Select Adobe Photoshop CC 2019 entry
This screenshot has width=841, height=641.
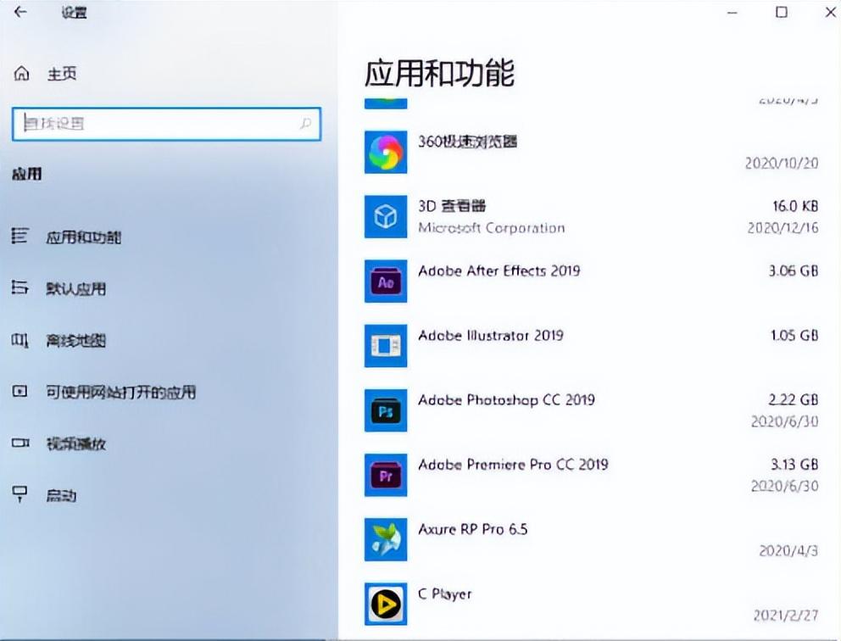click(x=506, y=399)
